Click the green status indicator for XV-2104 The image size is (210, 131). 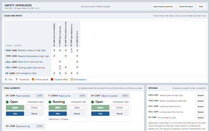[7, 102]
